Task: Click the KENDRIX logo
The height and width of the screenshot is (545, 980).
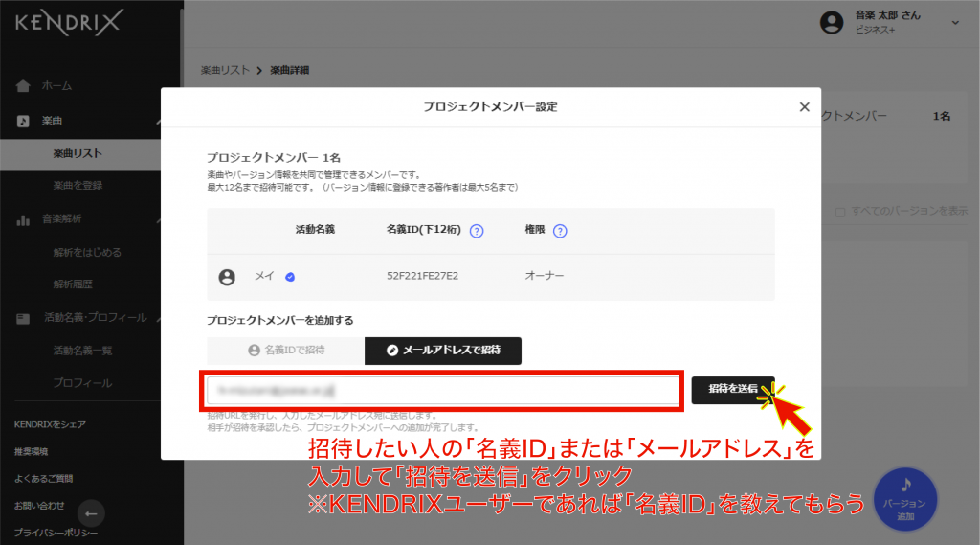Action: click(x=69, y=23)
